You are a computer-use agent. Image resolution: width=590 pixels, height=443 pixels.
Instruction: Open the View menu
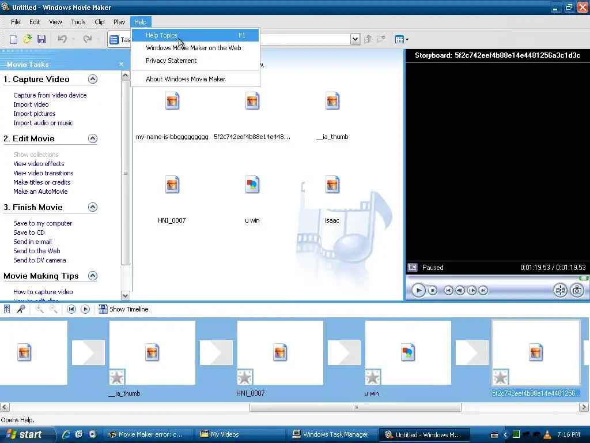tap(55, 22)
